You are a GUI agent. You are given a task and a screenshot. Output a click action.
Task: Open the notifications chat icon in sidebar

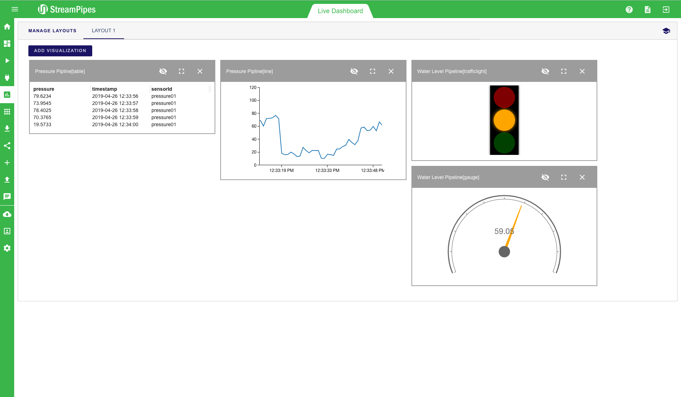(7, 197)
